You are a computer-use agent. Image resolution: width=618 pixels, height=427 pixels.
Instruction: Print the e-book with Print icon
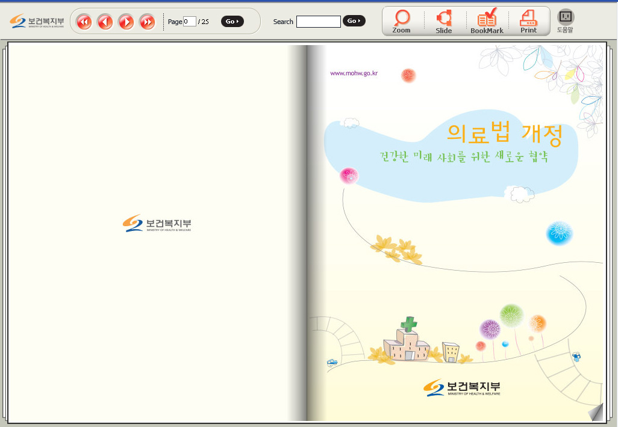point(528,21)
